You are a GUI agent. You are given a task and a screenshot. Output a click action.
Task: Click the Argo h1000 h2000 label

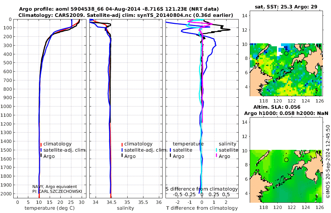[286, 113]
